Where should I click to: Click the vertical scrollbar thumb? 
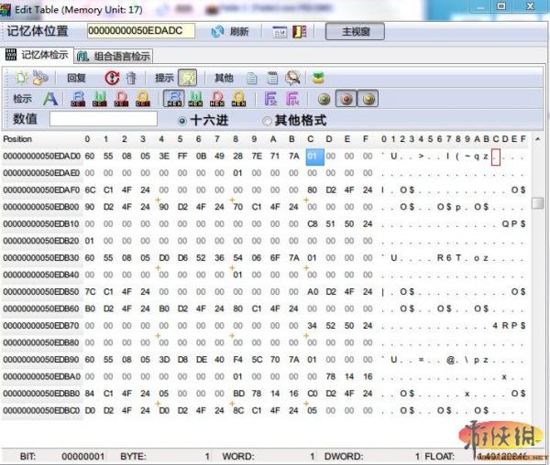click(x=538, y=203)
